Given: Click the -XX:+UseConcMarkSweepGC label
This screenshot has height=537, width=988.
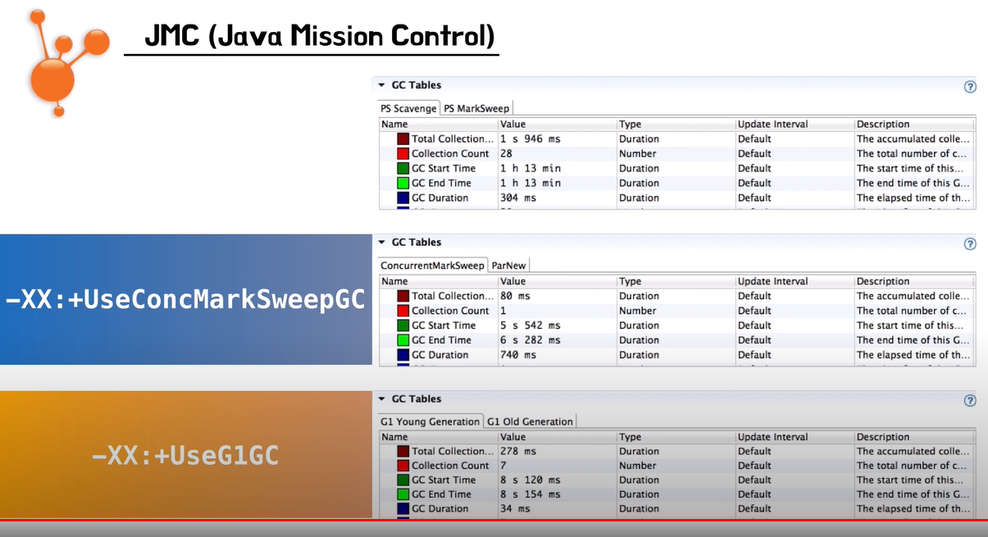Looking at the screenshot, I should (x=185, y=300).
